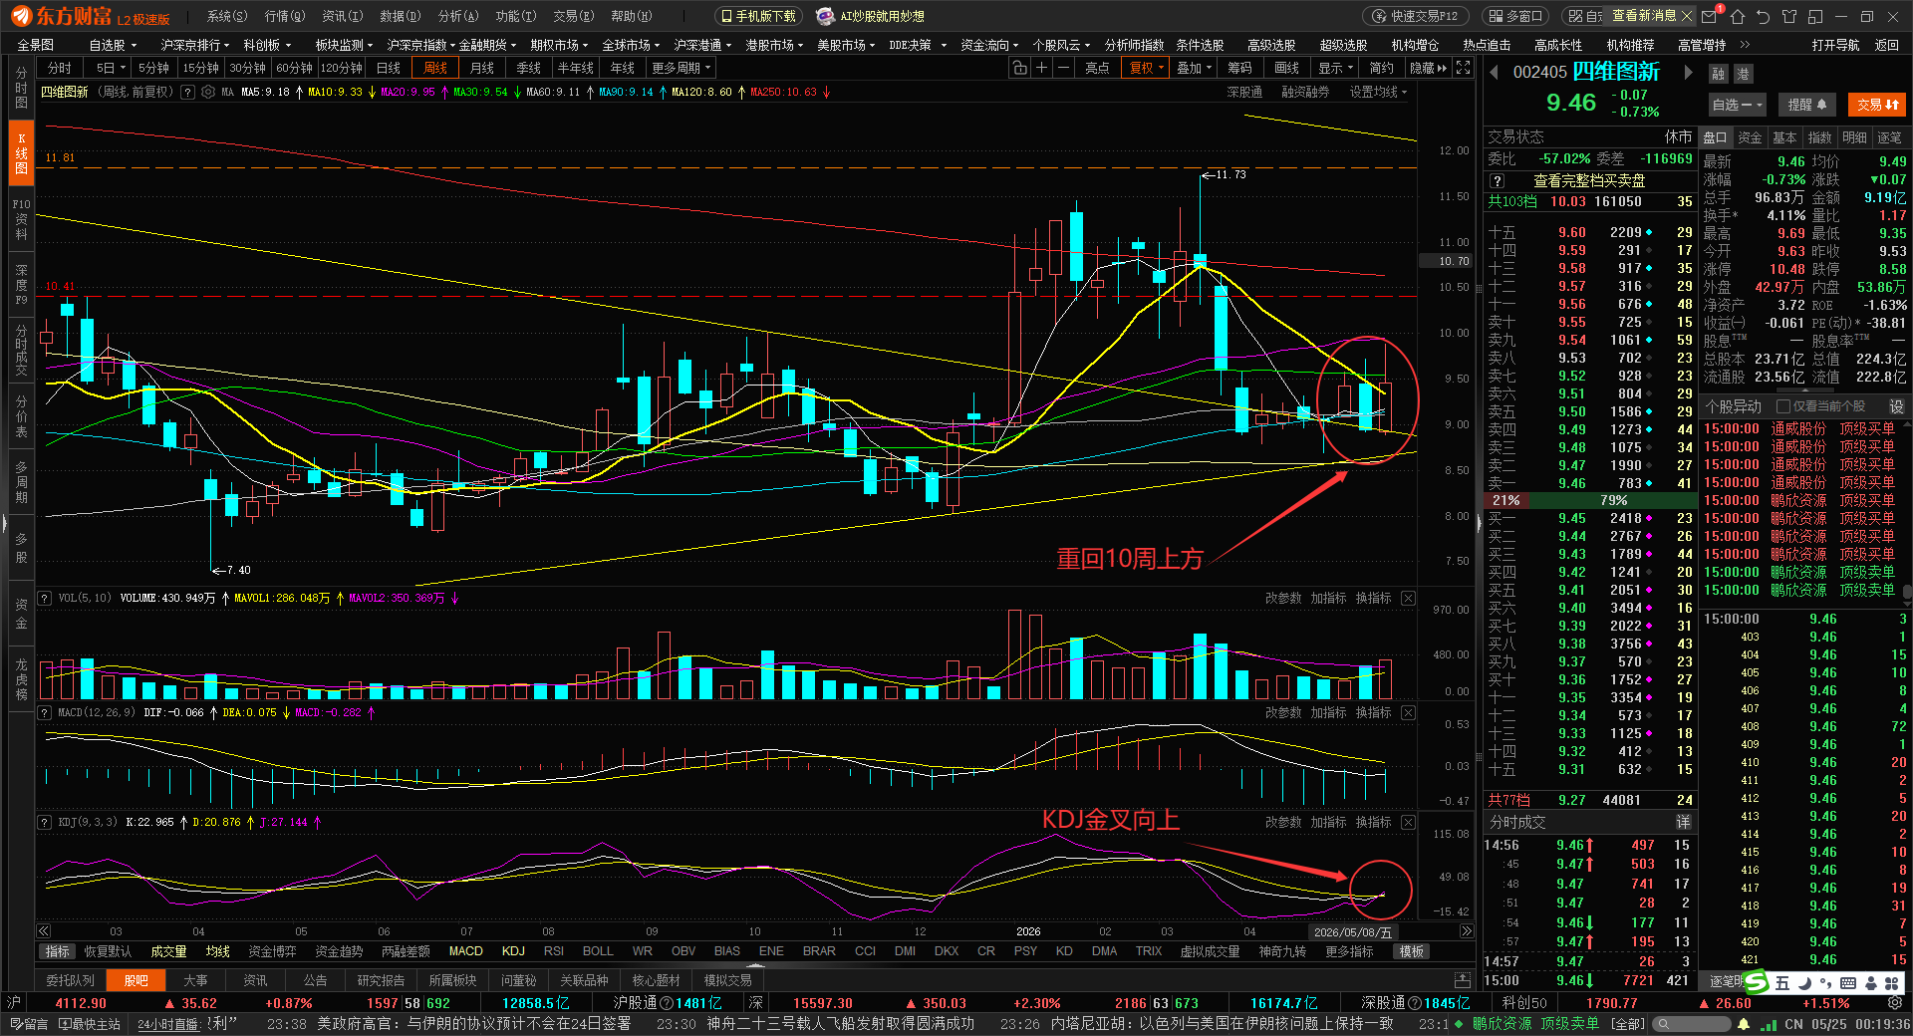The width and height of the screenshot is (1913, 1036).
Task: Open the mail messages envelope icon
Action: click(x=1710, y=16)
